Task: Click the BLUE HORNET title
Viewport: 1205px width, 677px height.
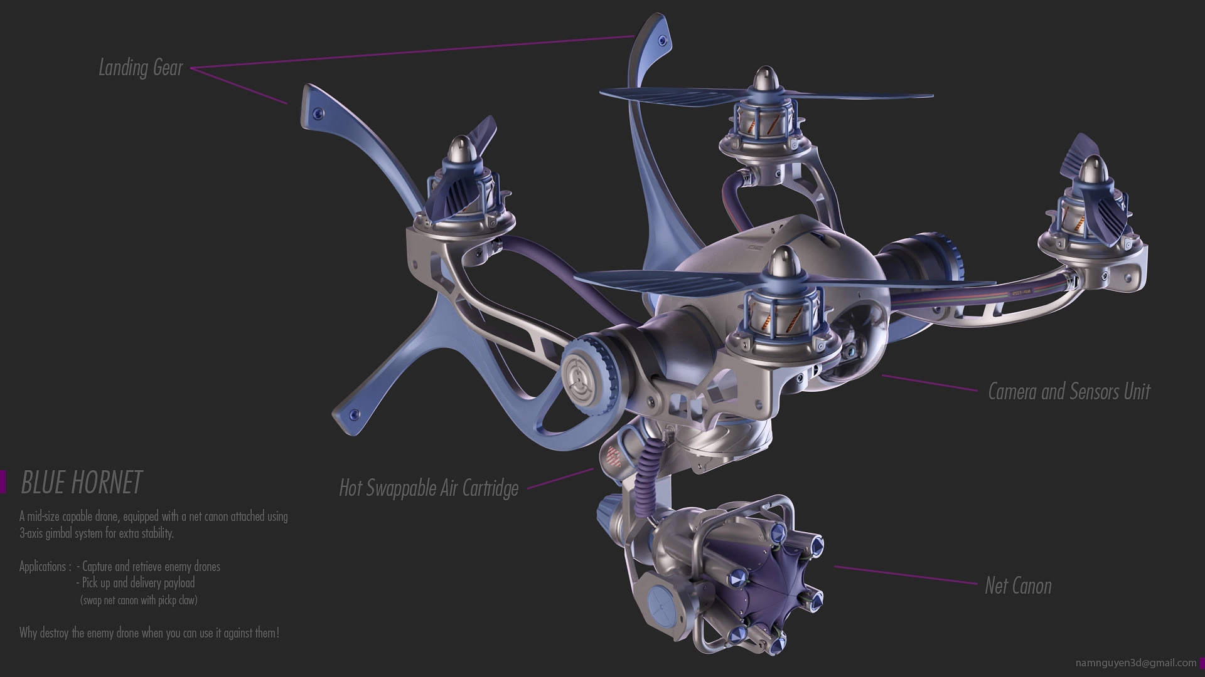Action: tap(82, 483)
